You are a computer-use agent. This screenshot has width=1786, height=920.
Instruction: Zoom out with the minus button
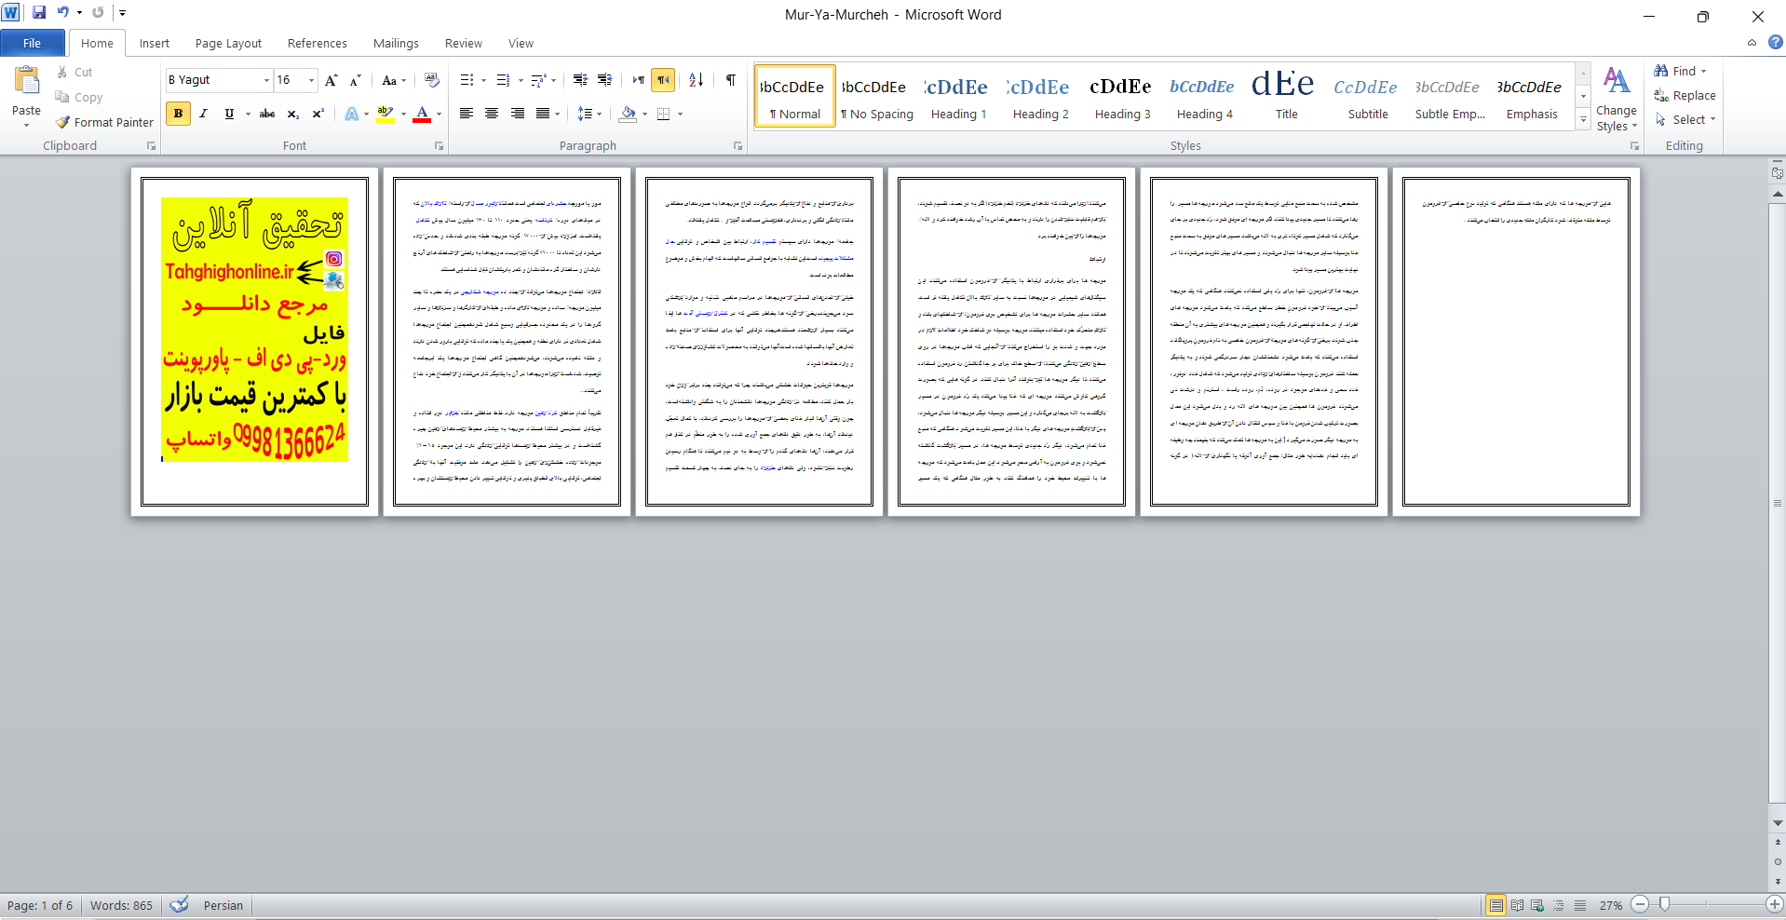click(1641, 904)
